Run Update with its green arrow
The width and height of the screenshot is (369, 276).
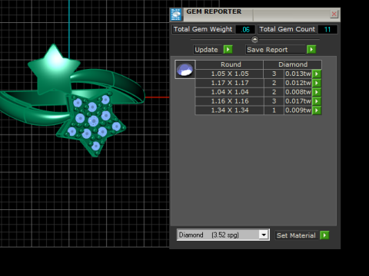(x=228, y=49)
